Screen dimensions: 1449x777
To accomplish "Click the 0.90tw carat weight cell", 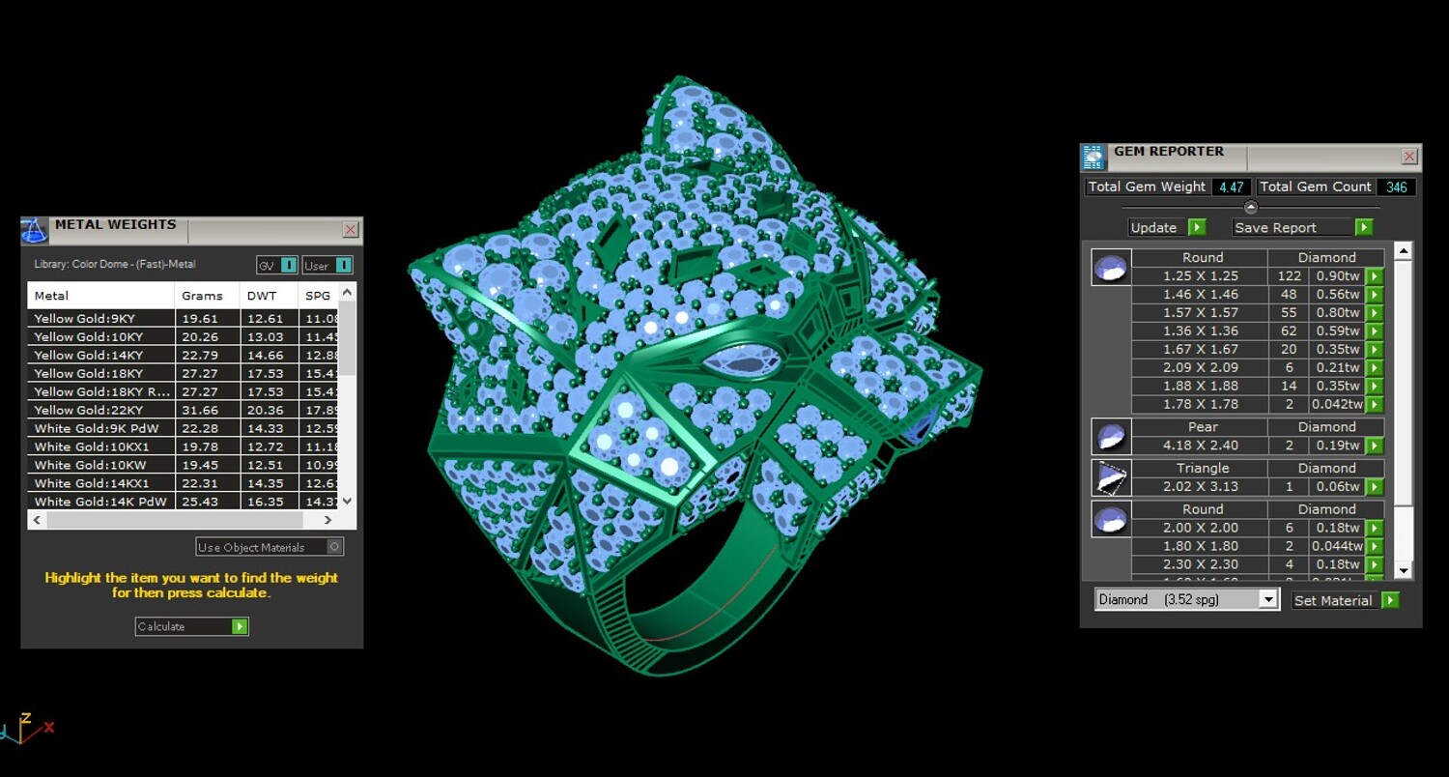I will (x=1337, y=276).
